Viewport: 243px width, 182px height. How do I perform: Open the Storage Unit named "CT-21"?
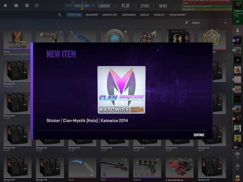tap(115, 143)
